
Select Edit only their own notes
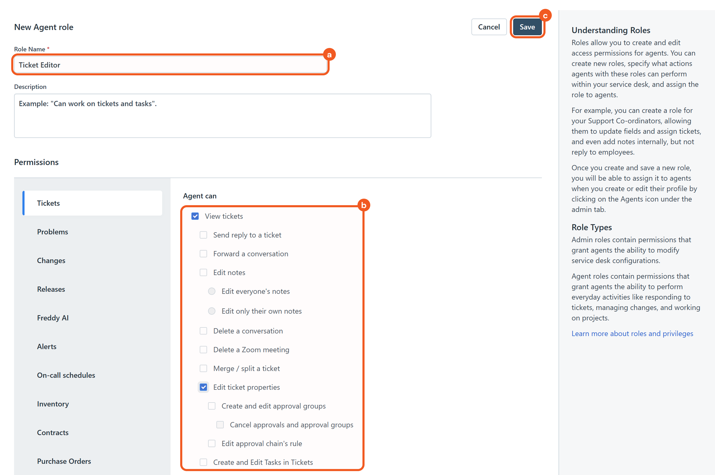point(212,311)
